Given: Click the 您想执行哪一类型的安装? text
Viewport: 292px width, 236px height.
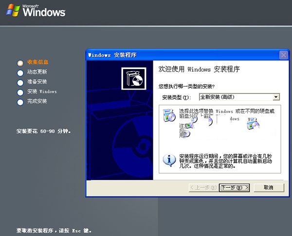Looking at the screenshot, I should (186, 87).
